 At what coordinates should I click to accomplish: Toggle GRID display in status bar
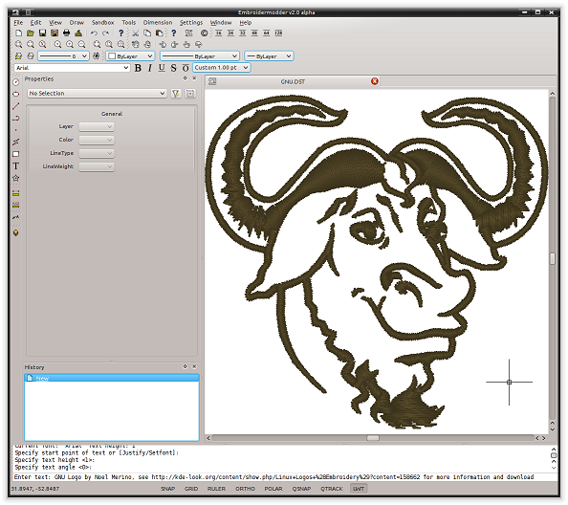[191, 489]
